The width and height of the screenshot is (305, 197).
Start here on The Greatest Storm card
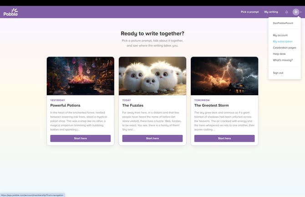[x=224, y=138]
